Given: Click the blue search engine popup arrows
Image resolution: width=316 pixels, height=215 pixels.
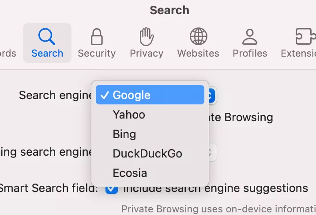Looking at the screenshot, I should pyautogui.click(x=211, y=95).
